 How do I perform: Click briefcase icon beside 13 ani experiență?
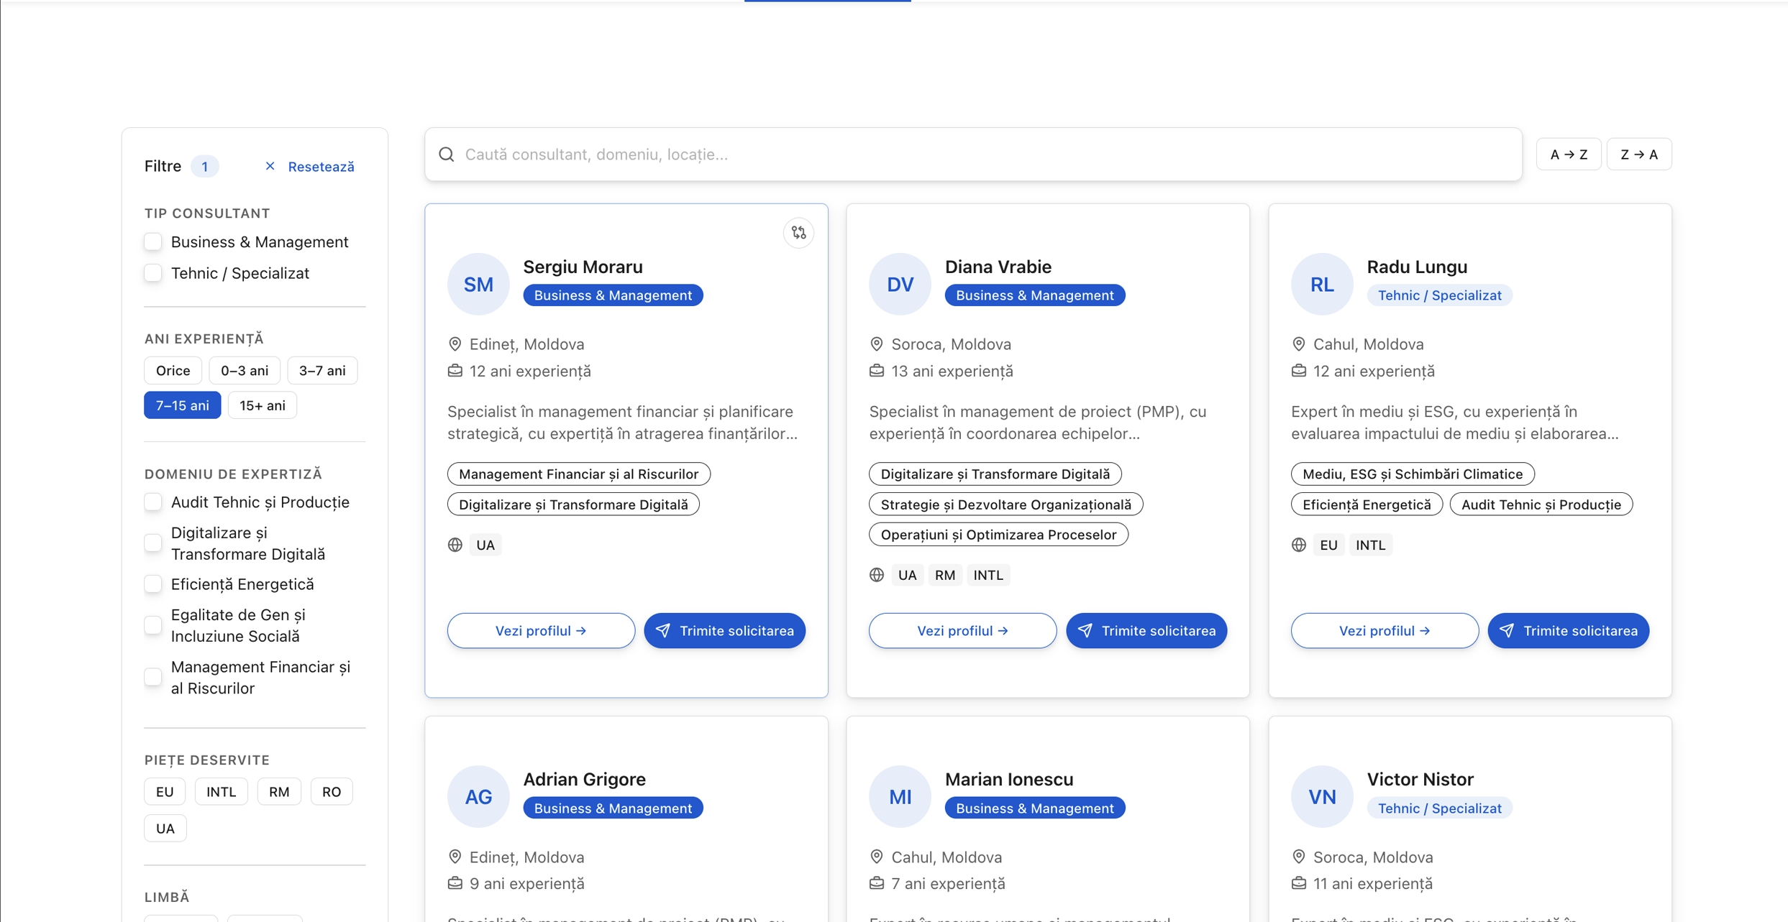876,371
